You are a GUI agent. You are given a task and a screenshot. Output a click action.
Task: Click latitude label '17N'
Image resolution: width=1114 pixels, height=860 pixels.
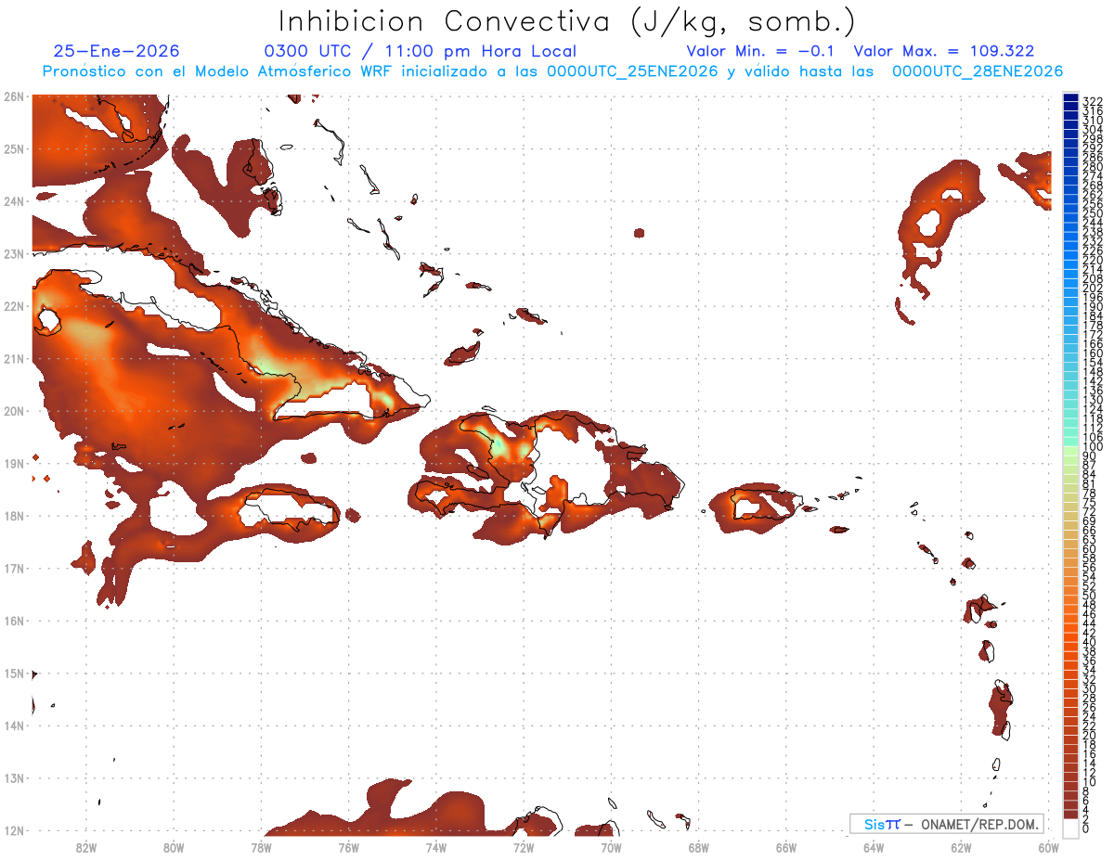14,568
